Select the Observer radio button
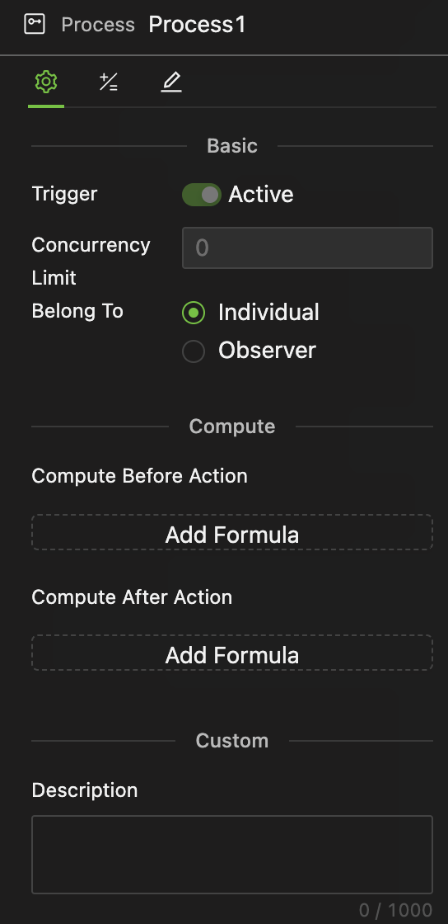This screenshot has height=924, width=448. coord(194,351)
